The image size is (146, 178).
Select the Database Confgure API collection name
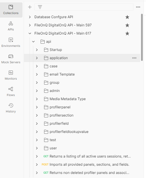pos(54,17)
